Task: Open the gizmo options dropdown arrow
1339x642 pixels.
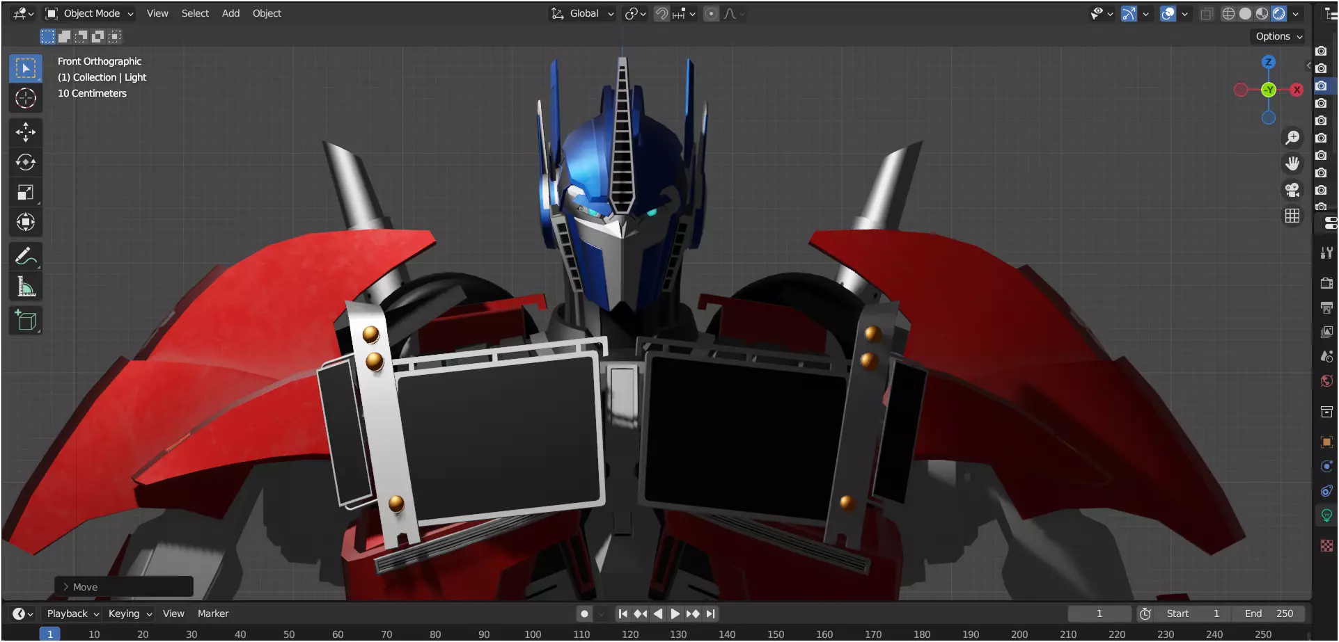Action: (1145, 13)
